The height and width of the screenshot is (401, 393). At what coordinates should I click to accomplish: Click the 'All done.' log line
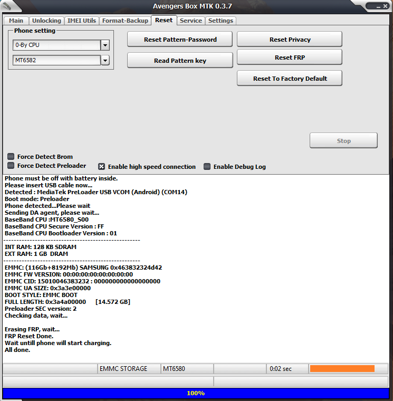click(x=17, y=350)
